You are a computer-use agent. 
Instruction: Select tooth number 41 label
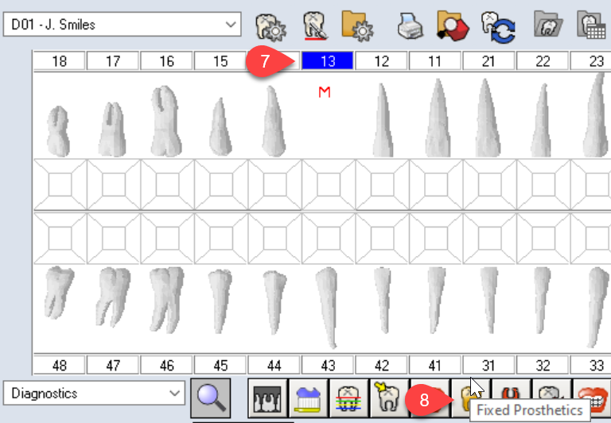coord(435,365)
